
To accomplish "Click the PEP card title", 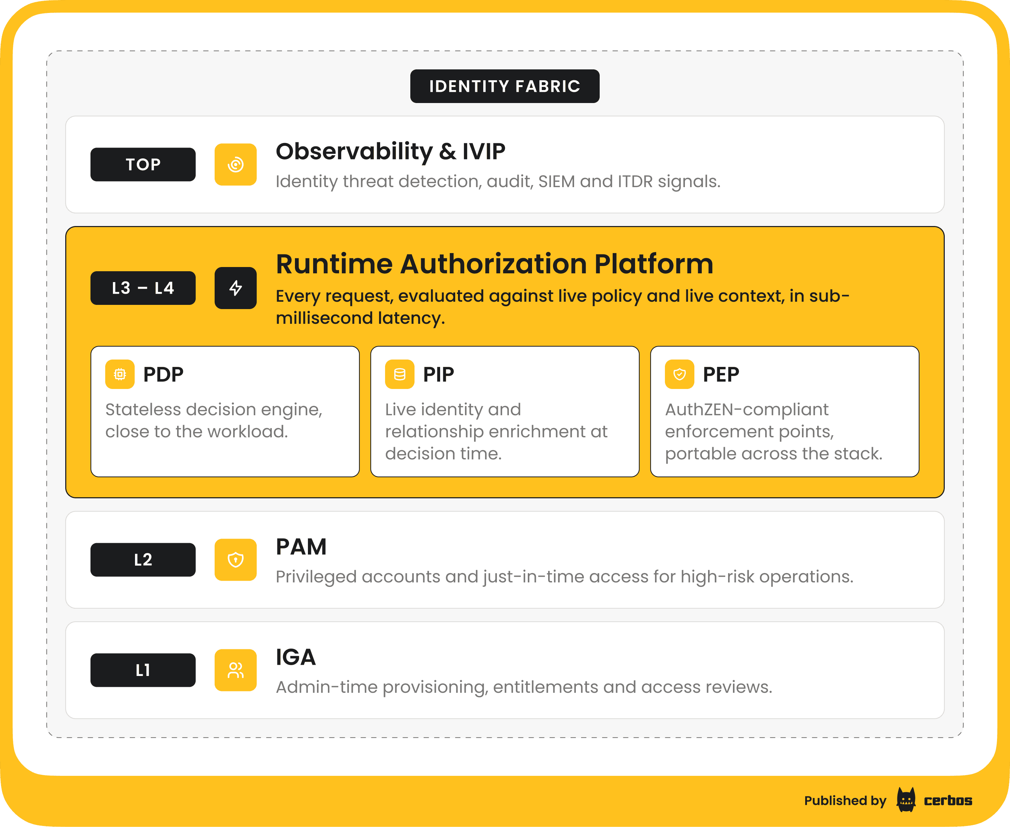I will point(721,375).
